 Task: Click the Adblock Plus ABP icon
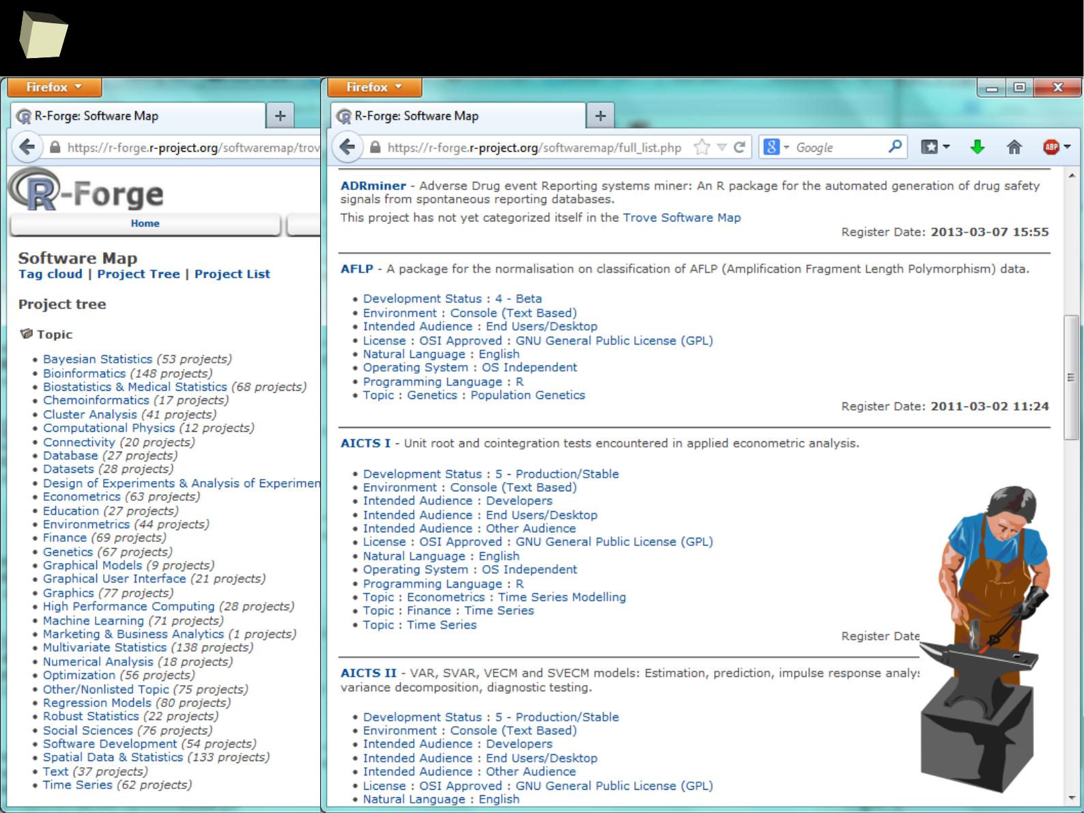coord(1051,147)
